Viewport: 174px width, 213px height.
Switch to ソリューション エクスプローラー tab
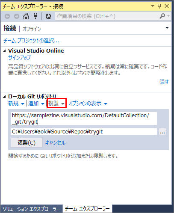[31, 209]
